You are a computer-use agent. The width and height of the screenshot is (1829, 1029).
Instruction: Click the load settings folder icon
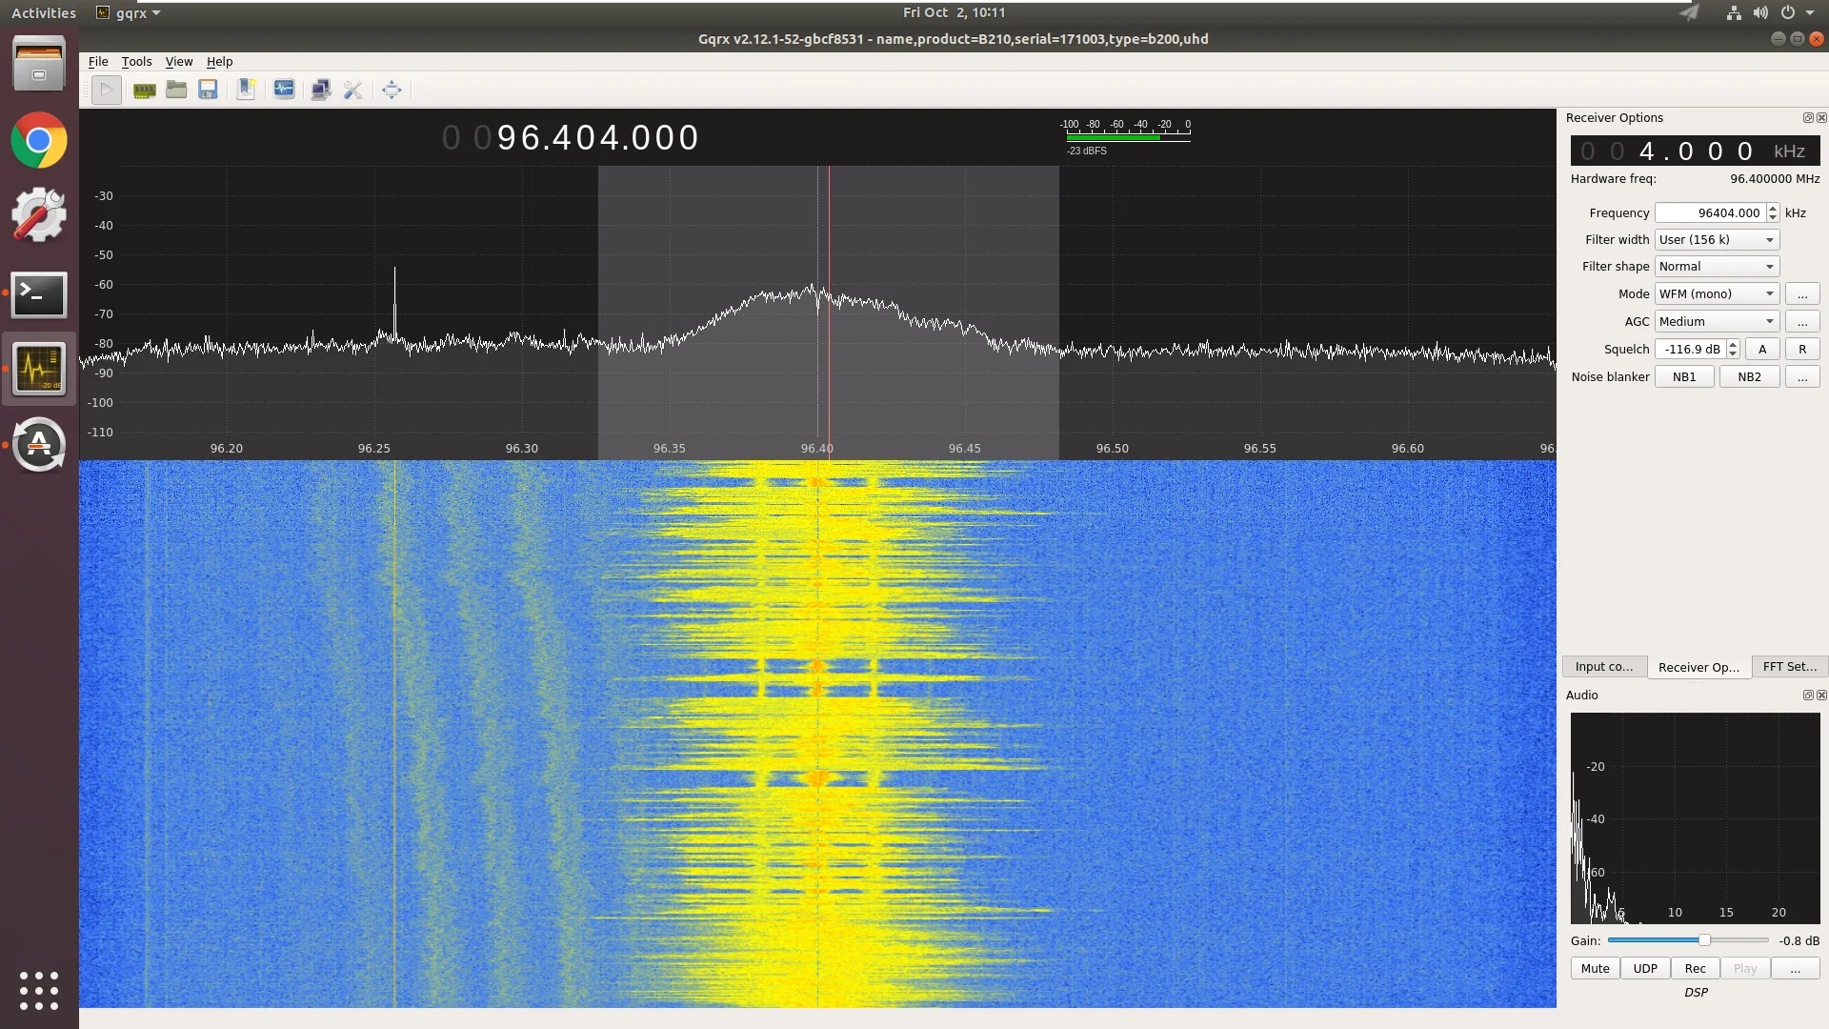(x=176, y=90)
